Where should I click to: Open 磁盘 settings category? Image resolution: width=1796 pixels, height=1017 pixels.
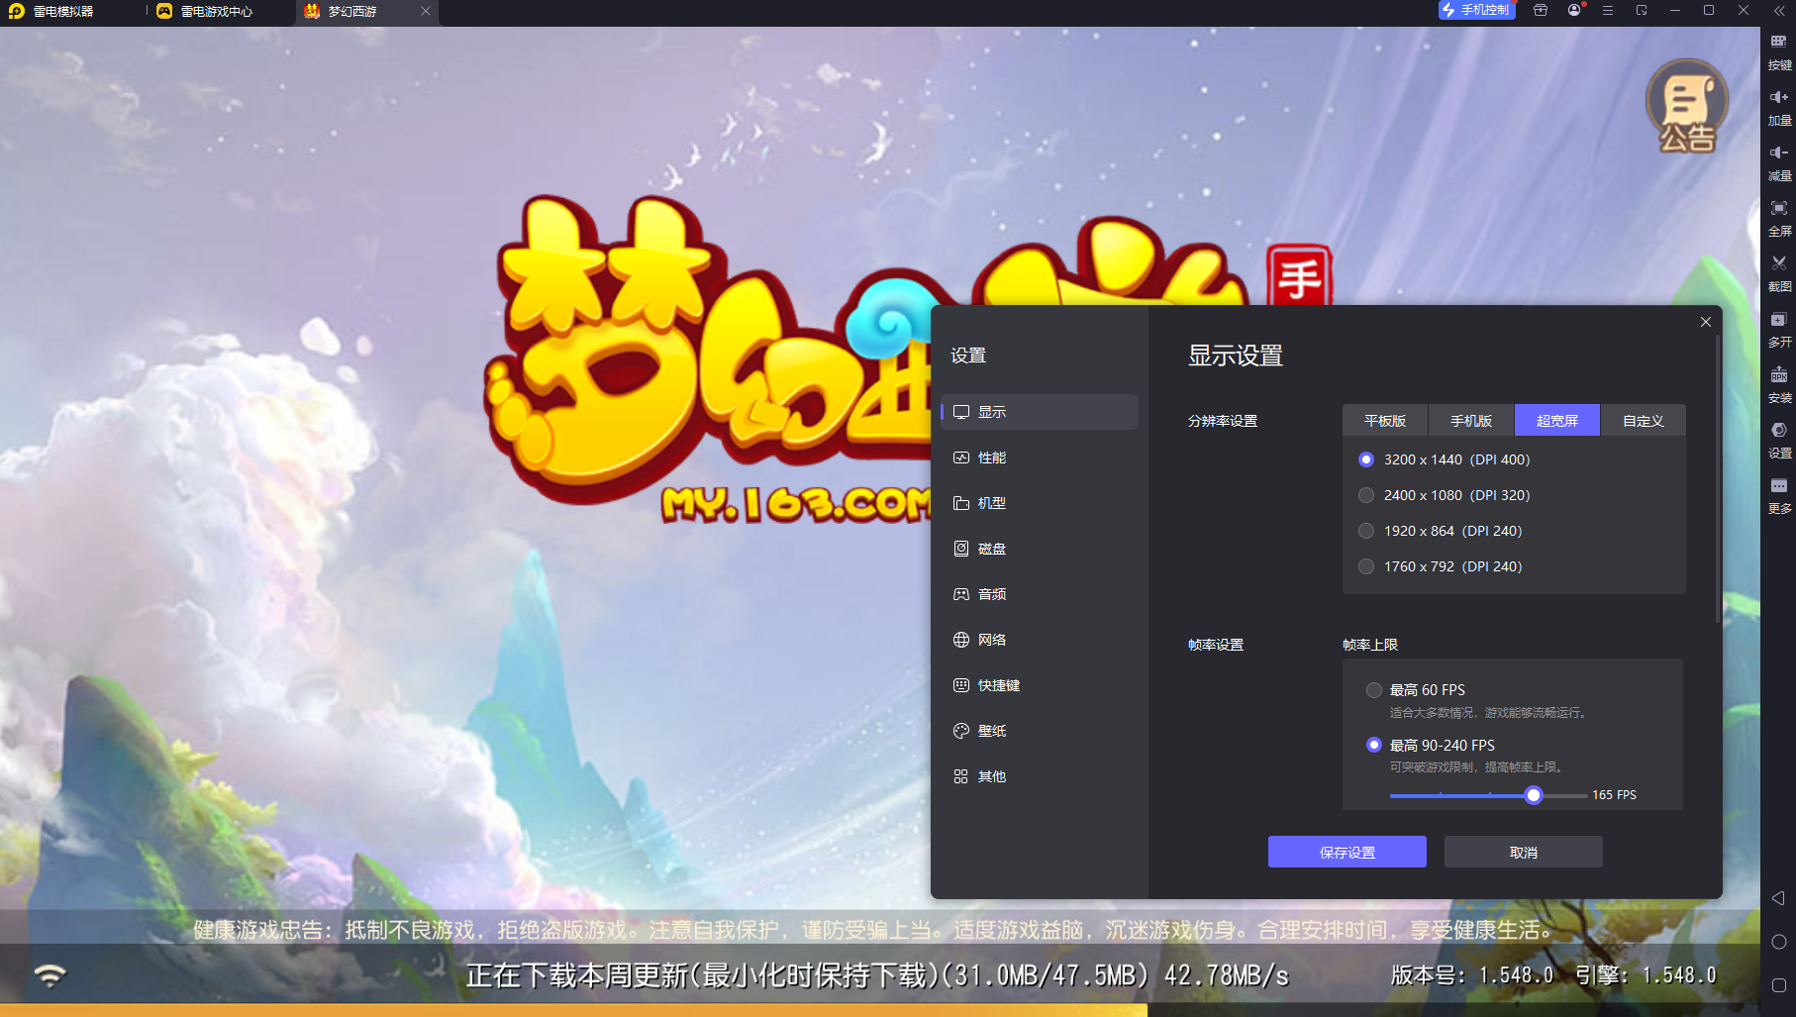click(x=1040, y=549)
